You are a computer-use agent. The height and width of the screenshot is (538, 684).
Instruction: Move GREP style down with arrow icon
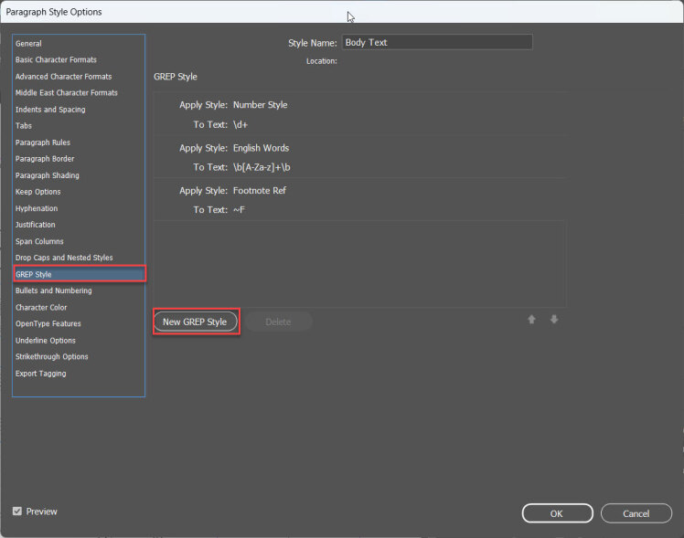click(x=554, y=320)
